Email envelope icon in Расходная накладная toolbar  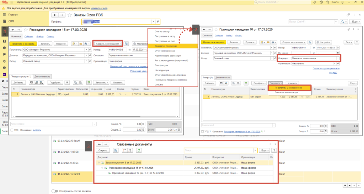pos(81,44)
